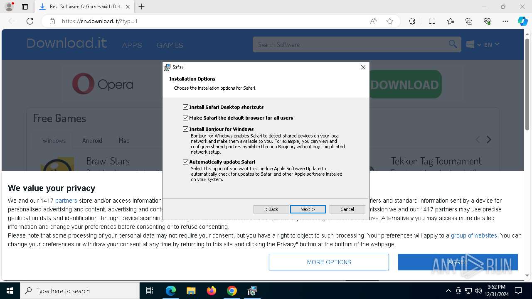Open Browser essentials heart icon
The image size is (532, 299).
487,21
